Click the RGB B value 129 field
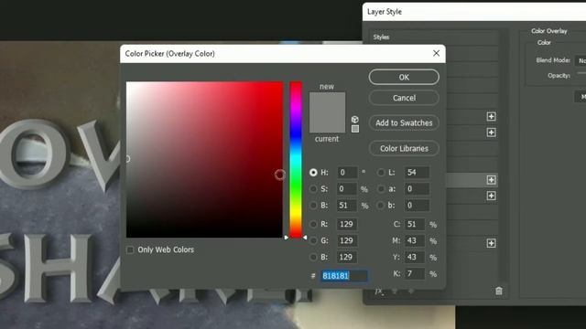This screenshot has height=329, width=586. click(348, 257)
